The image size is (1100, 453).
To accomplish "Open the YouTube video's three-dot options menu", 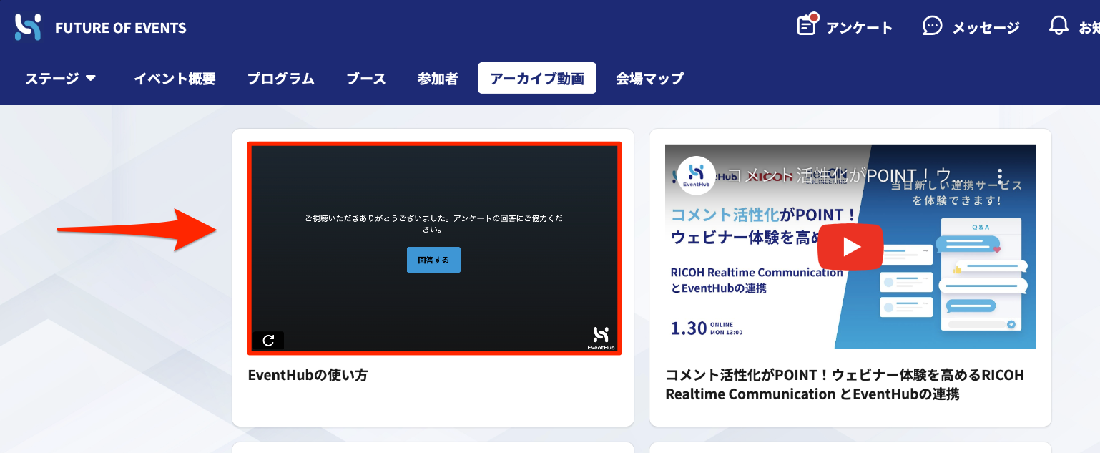I will tap(1000, 176).
